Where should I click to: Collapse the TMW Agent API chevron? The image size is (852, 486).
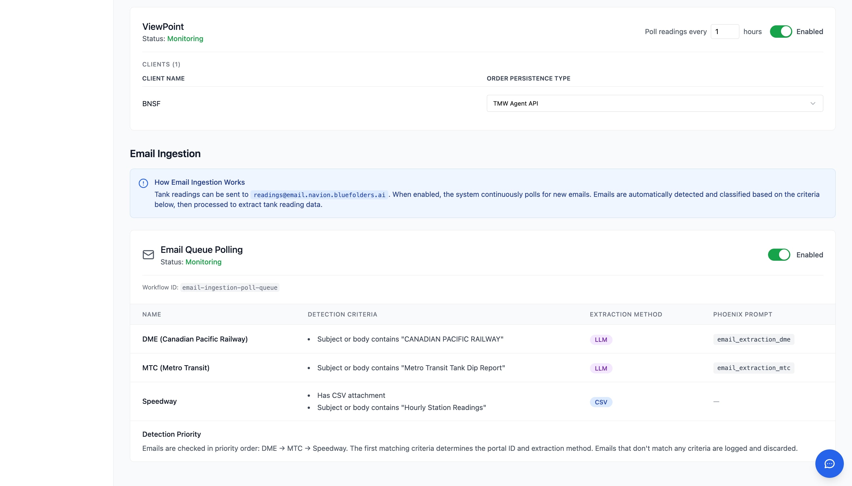pos(813,103)
